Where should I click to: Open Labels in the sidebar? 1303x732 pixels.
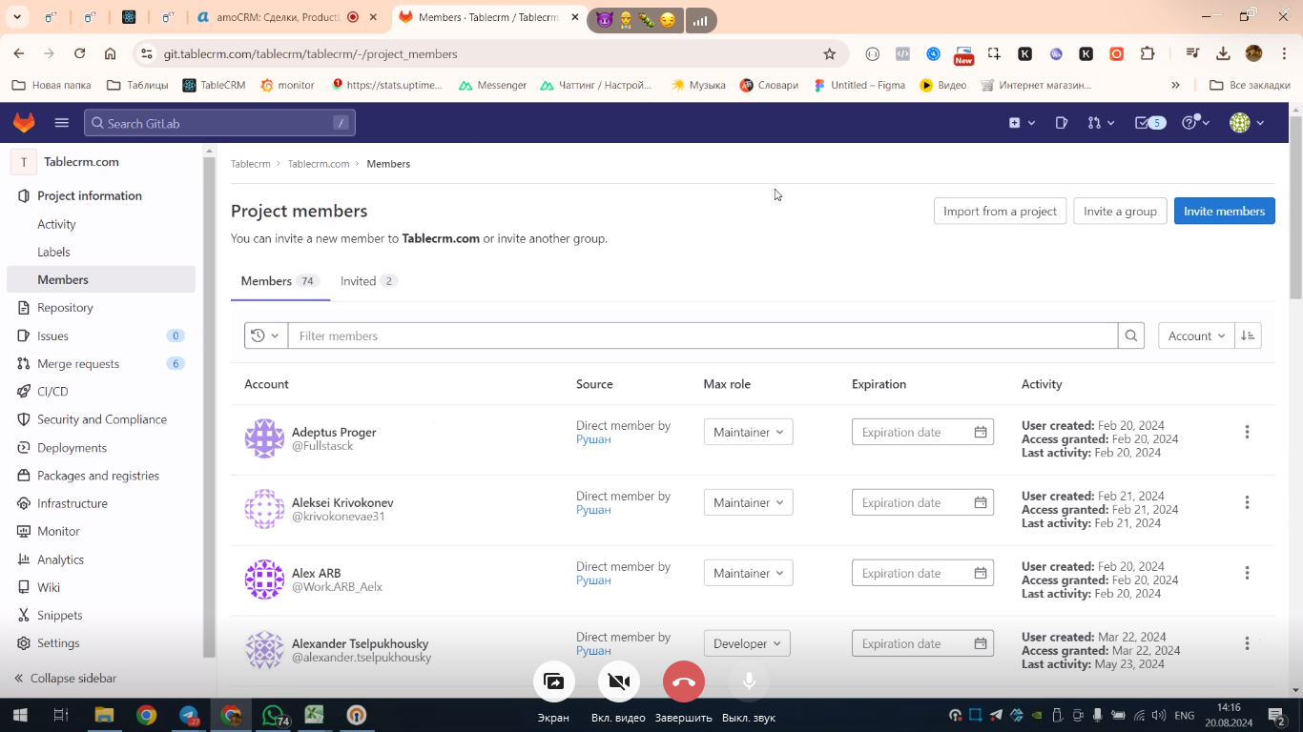pos(53,252)
